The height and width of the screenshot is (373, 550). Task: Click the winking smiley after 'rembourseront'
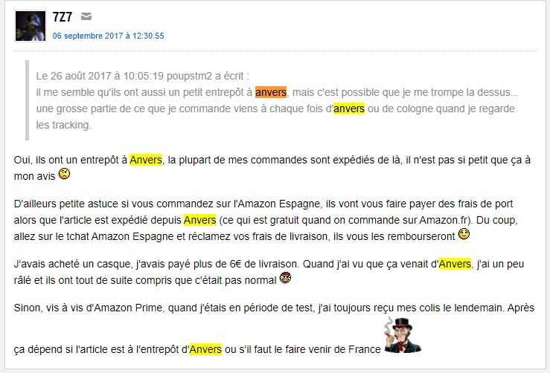point(464,234)
